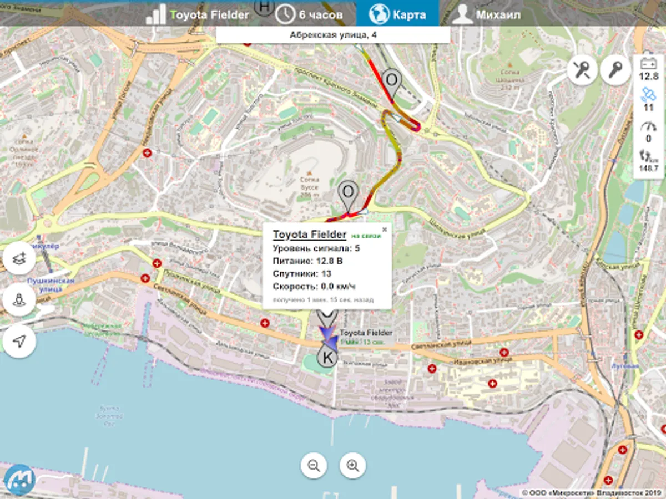Click the clock icon in header
The height and width of the screenshot is (499, 666).
pyautogui.click(x=285, y=14)
